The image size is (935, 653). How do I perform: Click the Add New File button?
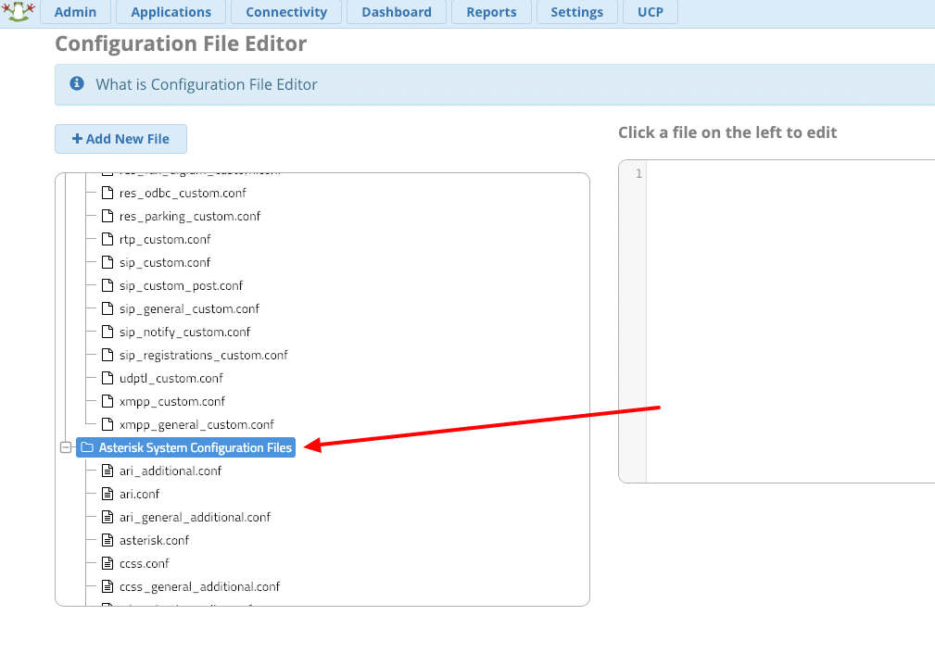click(120, 139)
